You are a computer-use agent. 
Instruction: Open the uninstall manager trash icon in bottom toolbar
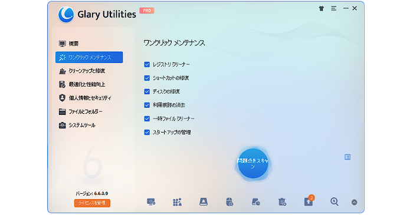(282, 202)
